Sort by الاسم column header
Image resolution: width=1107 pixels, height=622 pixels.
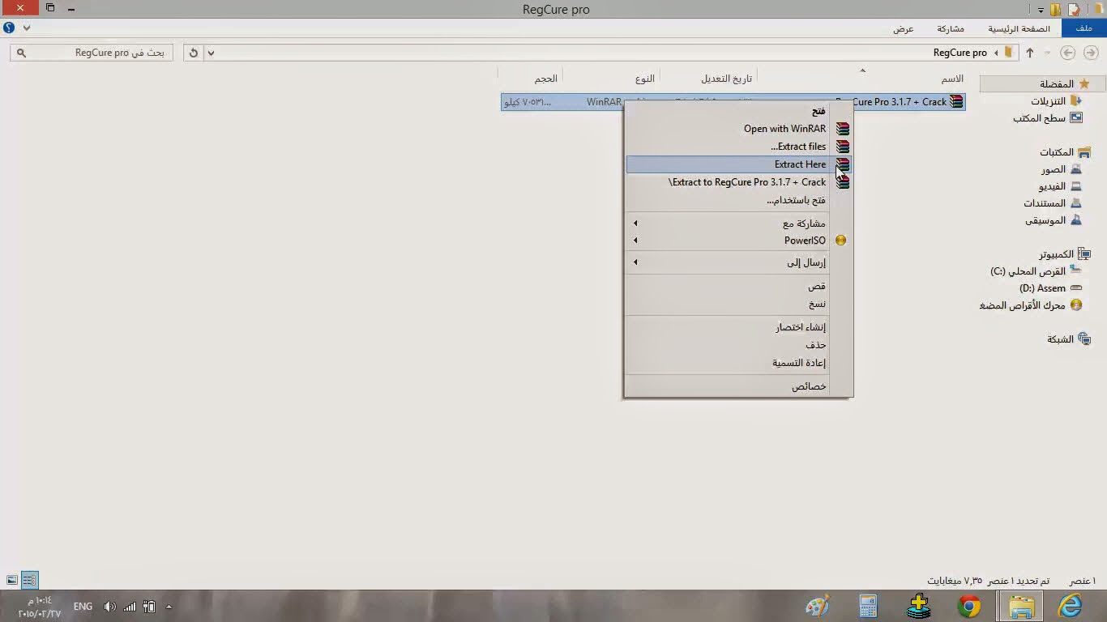tap(952, 79)
